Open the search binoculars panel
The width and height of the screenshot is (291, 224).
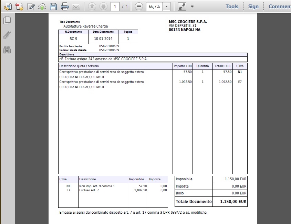pos(7,50)
